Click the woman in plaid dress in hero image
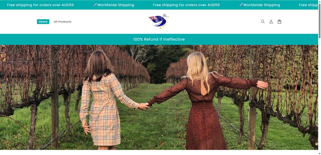Screen dimensions: 321x155 point(104,100)
